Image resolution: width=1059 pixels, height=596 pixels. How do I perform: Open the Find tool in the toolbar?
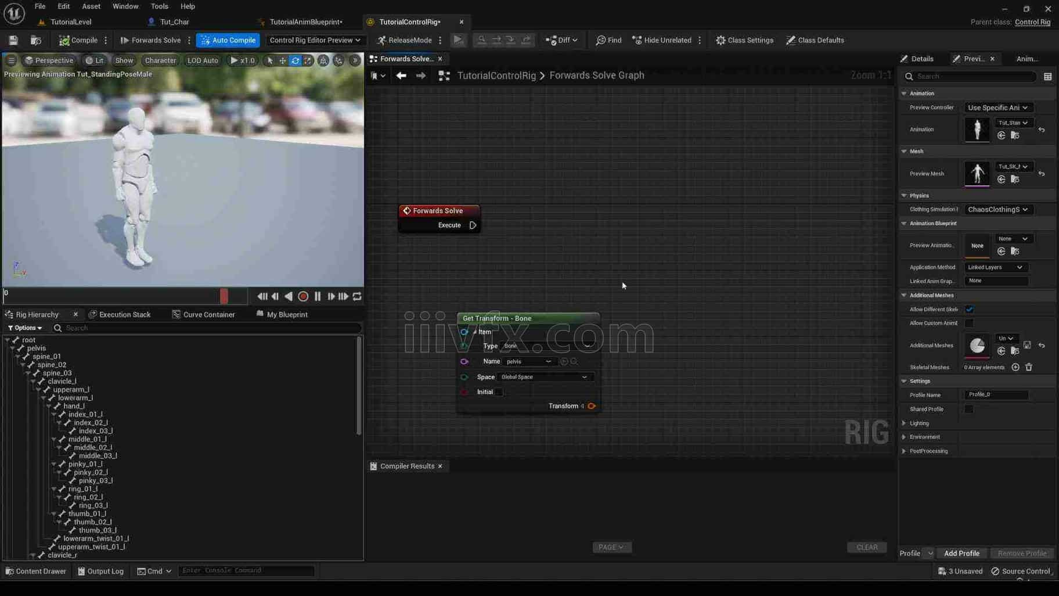point(608,40)
